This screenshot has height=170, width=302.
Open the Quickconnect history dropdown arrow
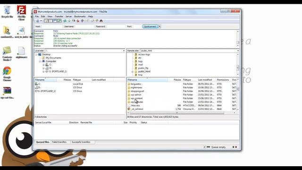[159, 26]
